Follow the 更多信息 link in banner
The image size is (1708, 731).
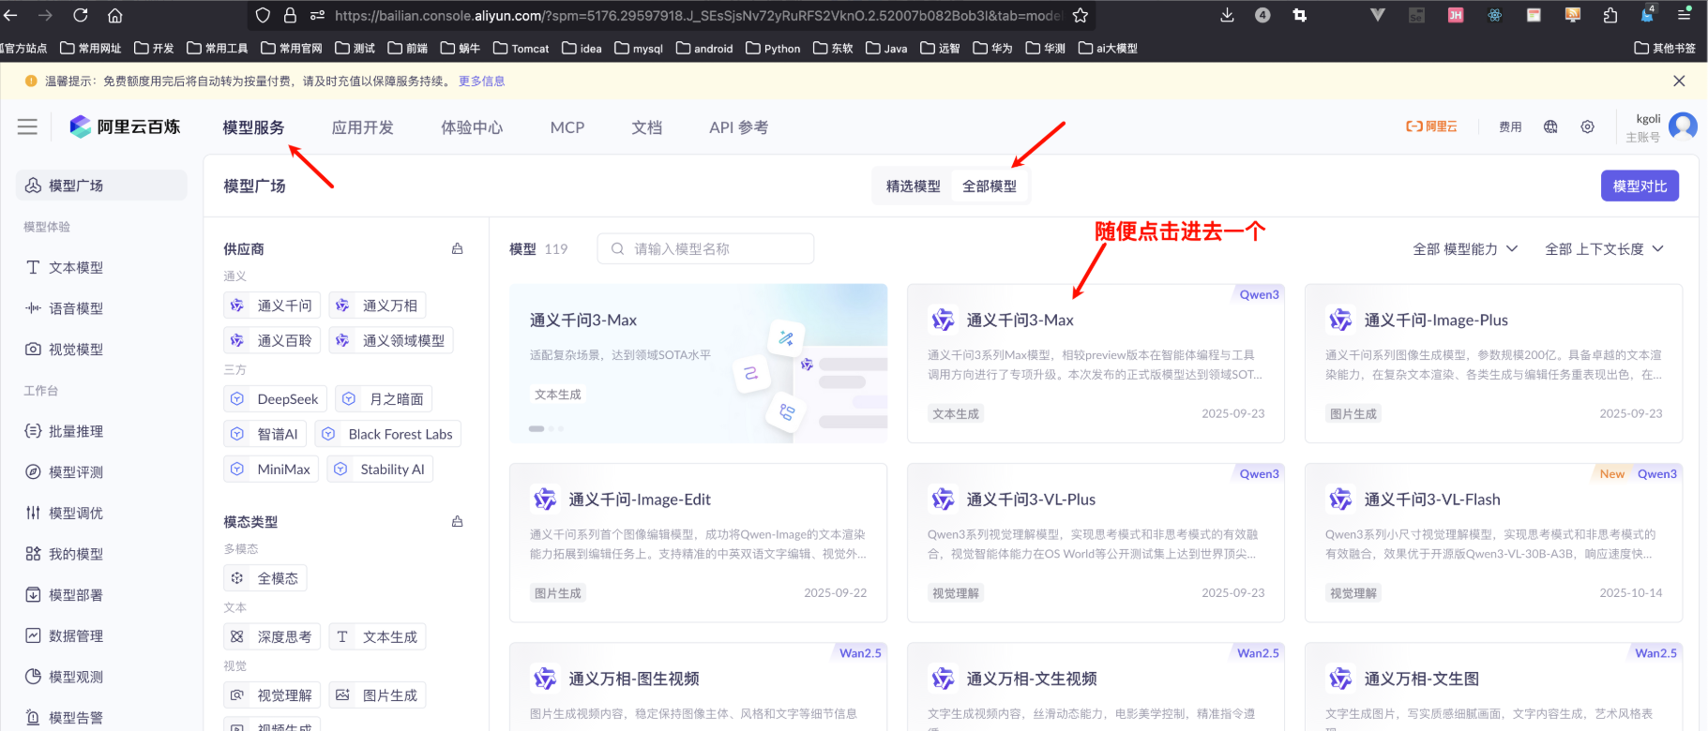pyautogui.click(x=481, y=81)
